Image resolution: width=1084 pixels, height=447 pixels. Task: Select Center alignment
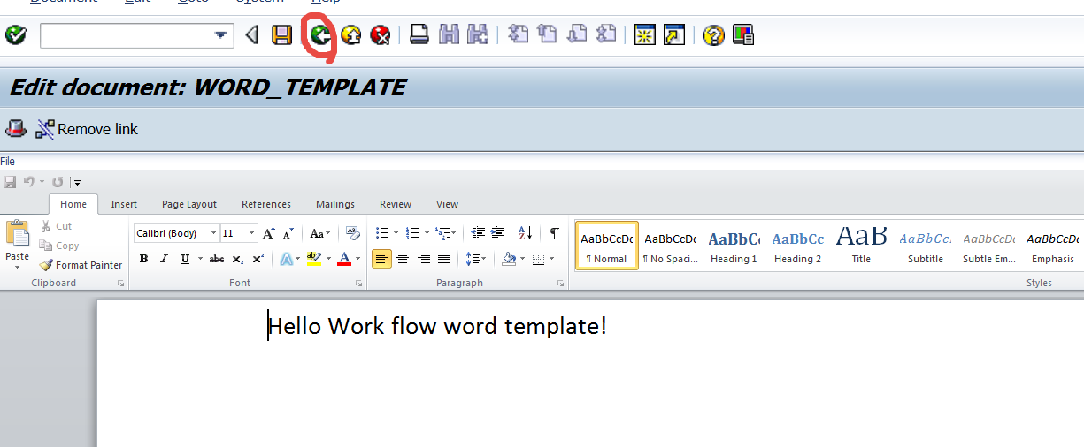(403, 259)
